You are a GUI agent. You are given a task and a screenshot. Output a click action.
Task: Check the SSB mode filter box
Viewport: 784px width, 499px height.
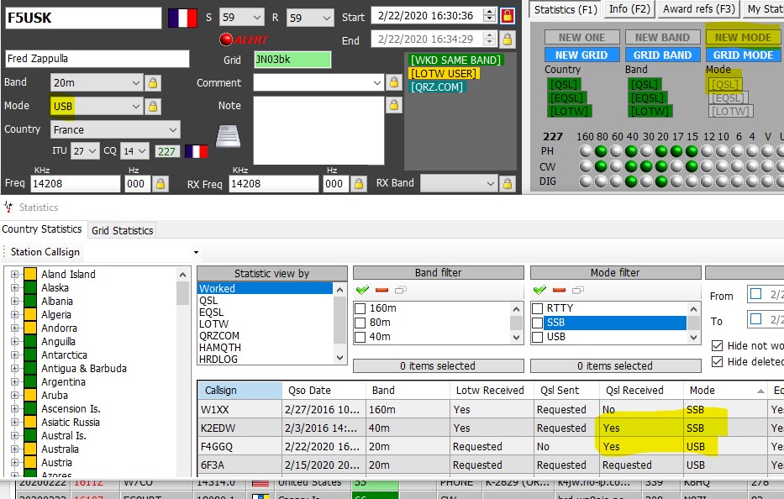pyautogui.click(x=538, y=323)
